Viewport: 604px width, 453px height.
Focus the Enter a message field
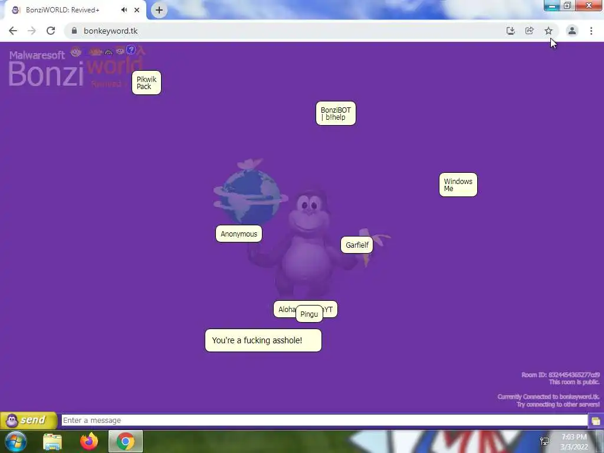pos(324,420)
